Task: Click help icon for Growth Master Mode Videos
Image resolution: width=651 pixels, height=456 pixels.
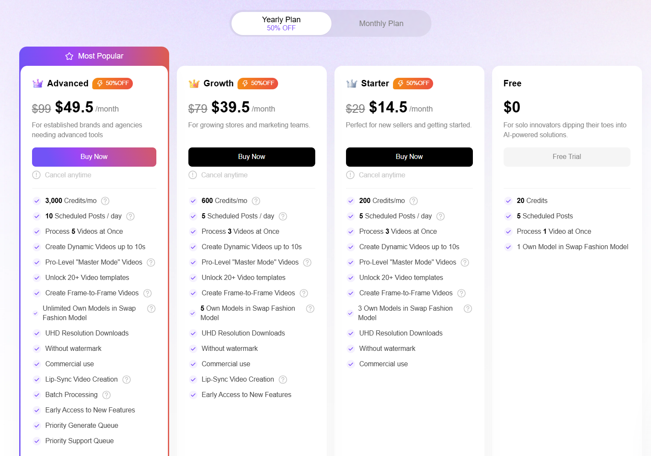Action: tap(307, 262)
